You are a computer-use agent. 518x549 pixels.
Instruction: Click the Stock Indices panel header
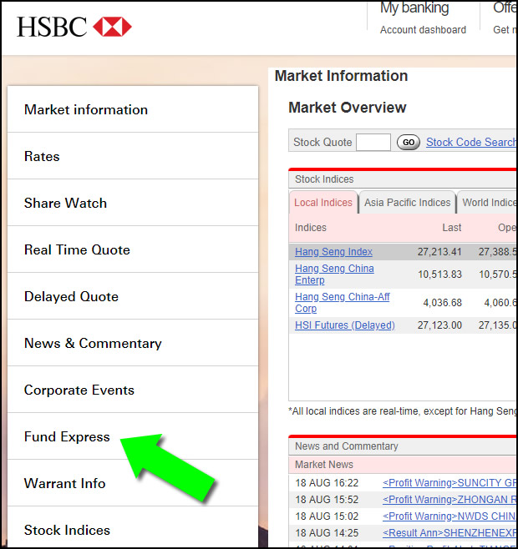tap(402, 179)
